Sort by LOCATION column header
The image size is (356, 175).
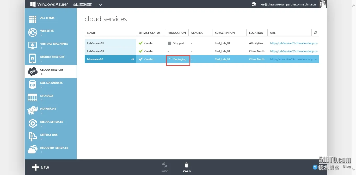point(256,33)
